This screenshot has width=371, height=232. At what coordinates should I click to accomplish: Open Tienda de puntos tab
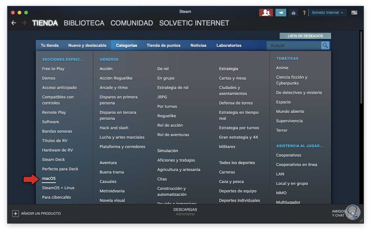click(163, 46)
